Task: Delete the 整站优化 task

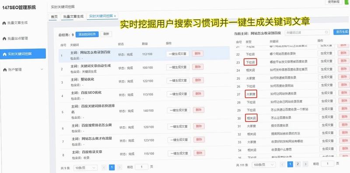Action: point(198,81)
